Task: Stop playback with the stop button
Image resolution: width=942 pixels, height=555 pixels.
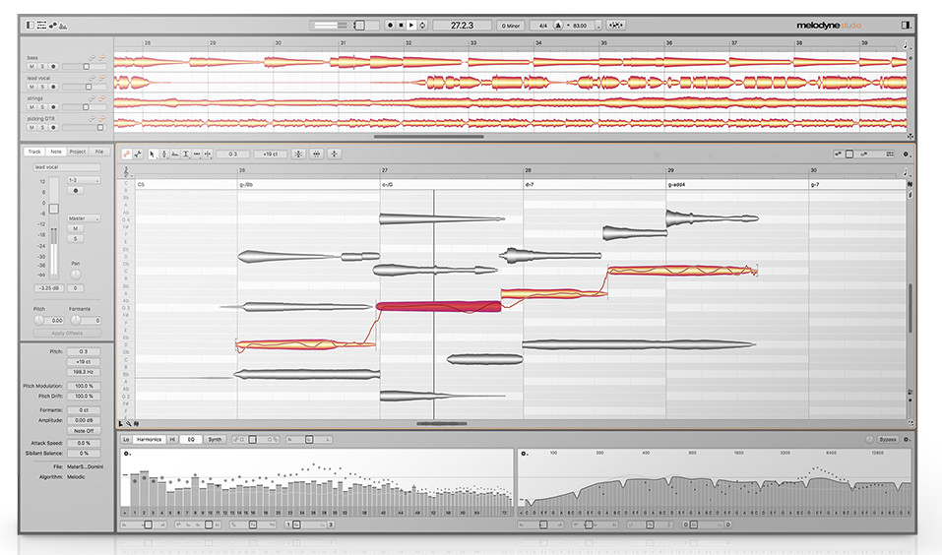Action: [x=401, y=26]
